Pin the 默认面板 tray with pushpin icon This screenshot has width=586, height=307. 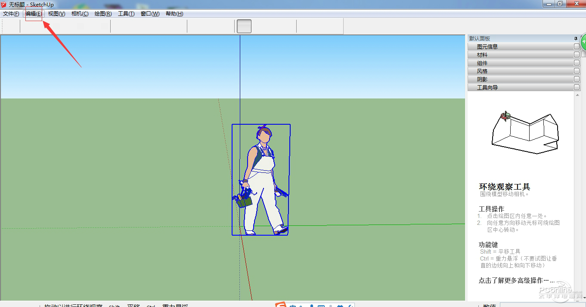coord(576,38)
